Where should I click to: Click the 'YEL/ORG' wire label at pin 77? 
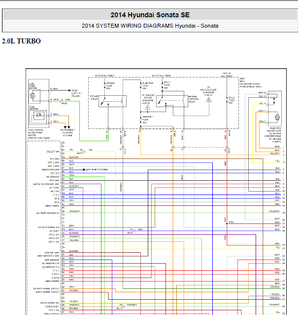point(74,240)
